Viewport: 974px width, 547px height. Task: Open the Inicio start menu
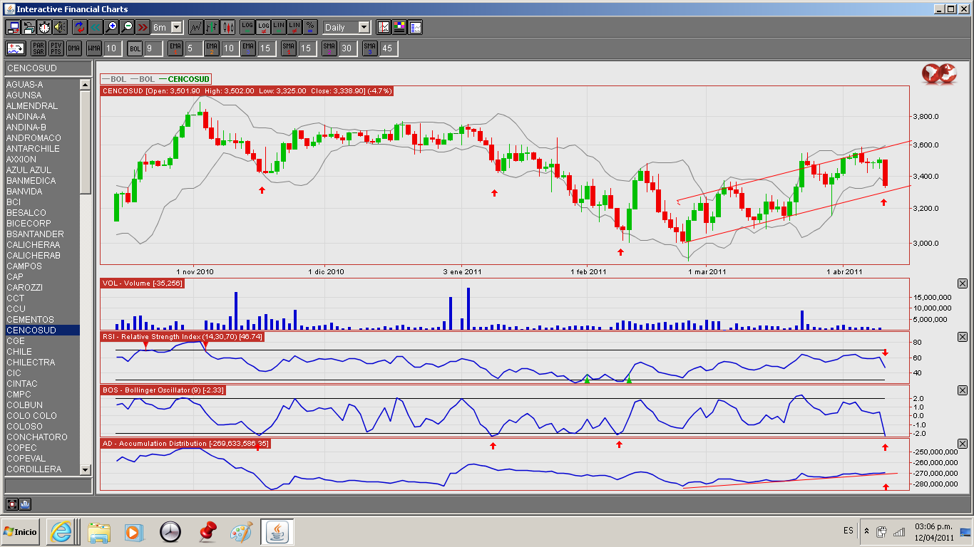click(x=20, y=531)
